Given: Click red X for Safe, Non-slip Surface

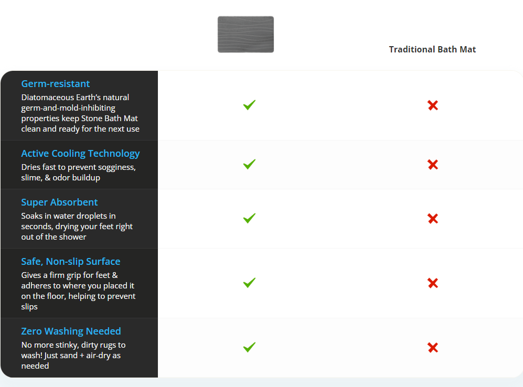Looking at the screenshot, I should pos(432,283).
